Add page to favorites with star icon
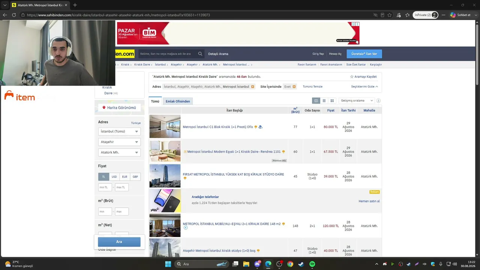Viewport: 480px width, 270px height. [x=390, y=15]
